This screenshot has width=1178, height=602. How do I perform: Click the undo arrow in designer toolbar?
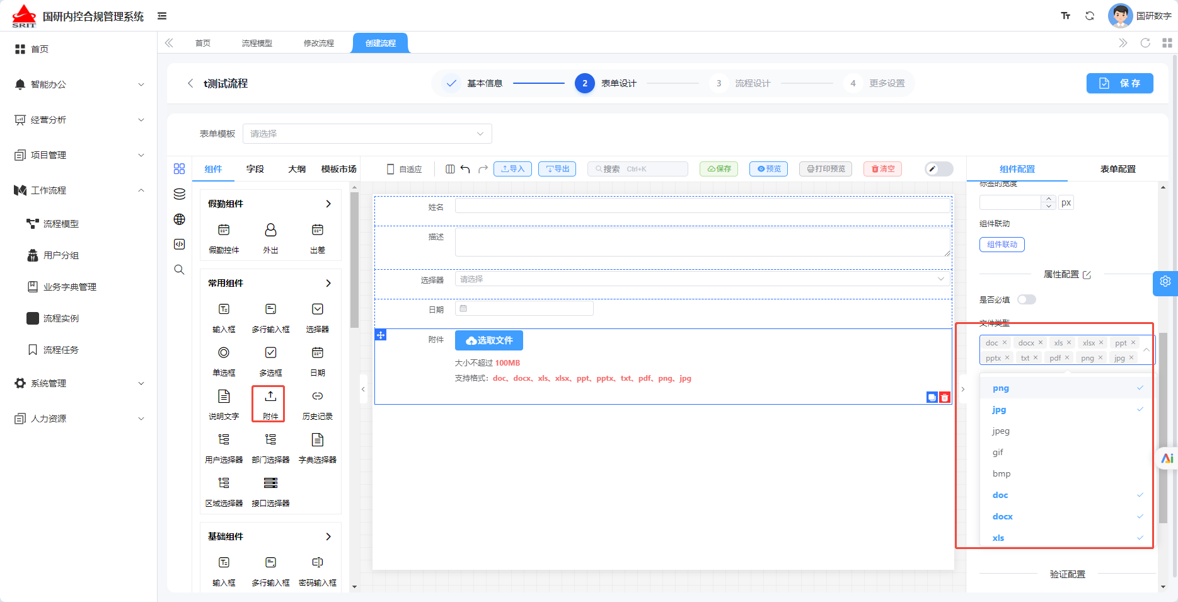pyautogui.click(x=465, y=169)
